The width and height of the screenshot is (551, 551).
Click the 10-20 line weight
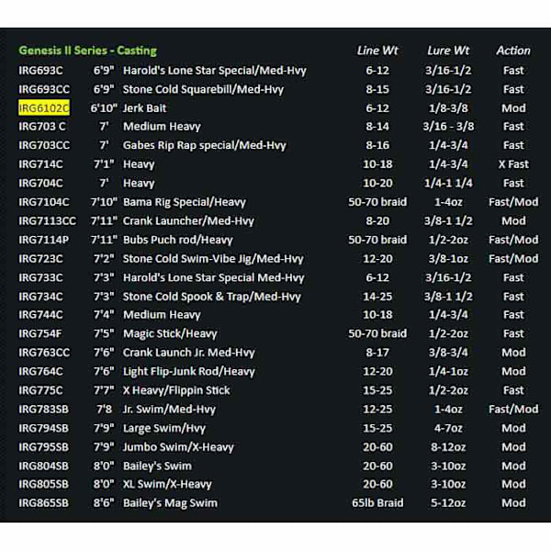click(x=377, y=183)
